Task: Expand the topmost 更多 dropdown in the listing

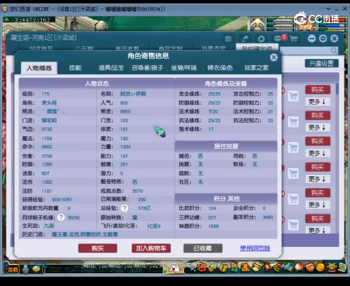Action: (318, 102)
